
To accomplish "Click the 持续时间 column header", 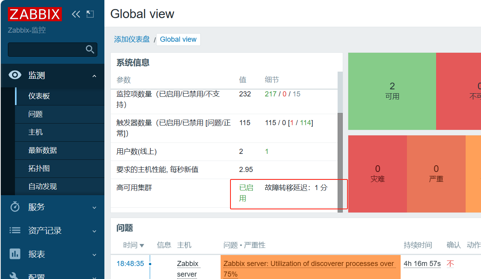I will (418, 245).
